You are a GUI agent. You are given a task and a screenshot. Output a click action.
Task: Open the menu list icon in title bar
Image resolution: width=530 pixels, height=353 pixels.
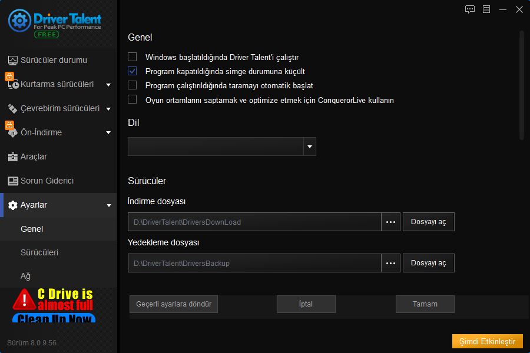(486, 9)
